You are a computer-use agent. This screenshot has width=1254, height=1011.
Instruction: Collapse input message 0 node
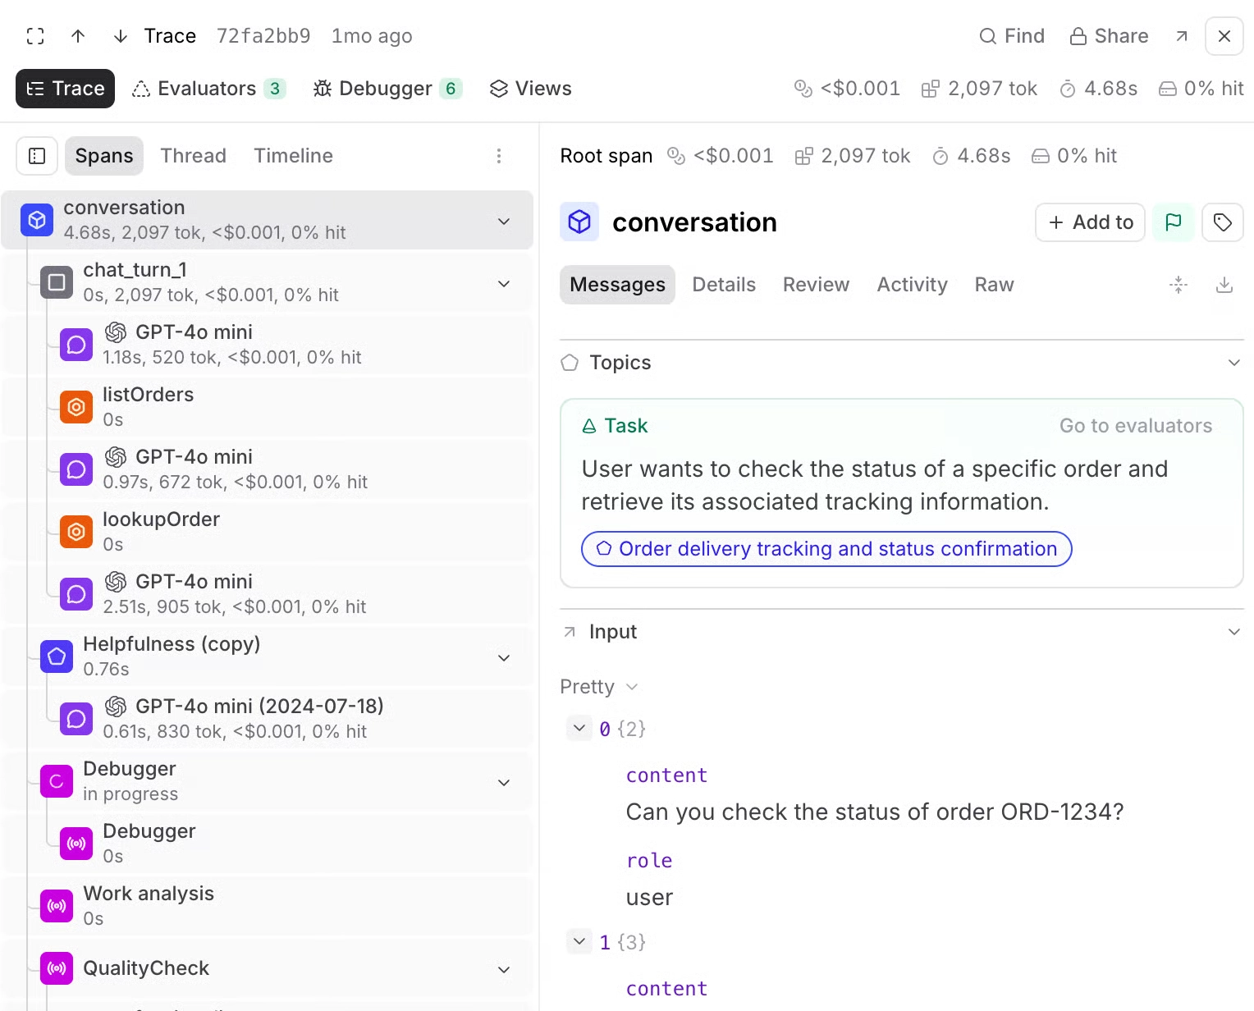click(x=579, y=728)
